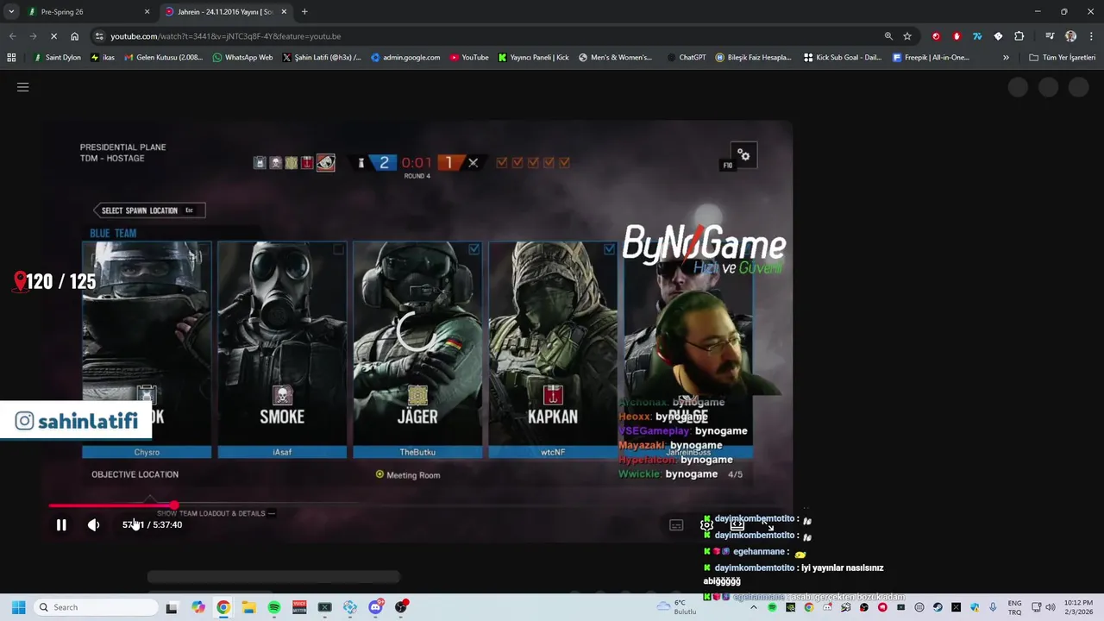Open the Saint Dylon bookmark
The width and height of the screenshot is (1104, 621).
click(56, 58)
